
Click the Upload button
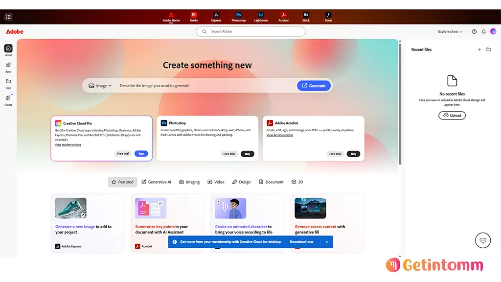[452, 116]
